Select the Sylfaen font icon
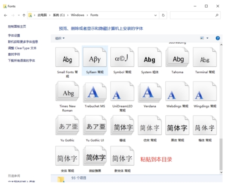This screenshot has height=184, width=227. tap(95, 57)
